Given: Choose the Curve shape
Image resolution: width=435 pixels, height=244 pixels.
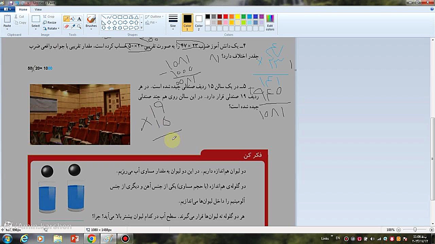Looking at the screenshot, I should click(109, 17).
